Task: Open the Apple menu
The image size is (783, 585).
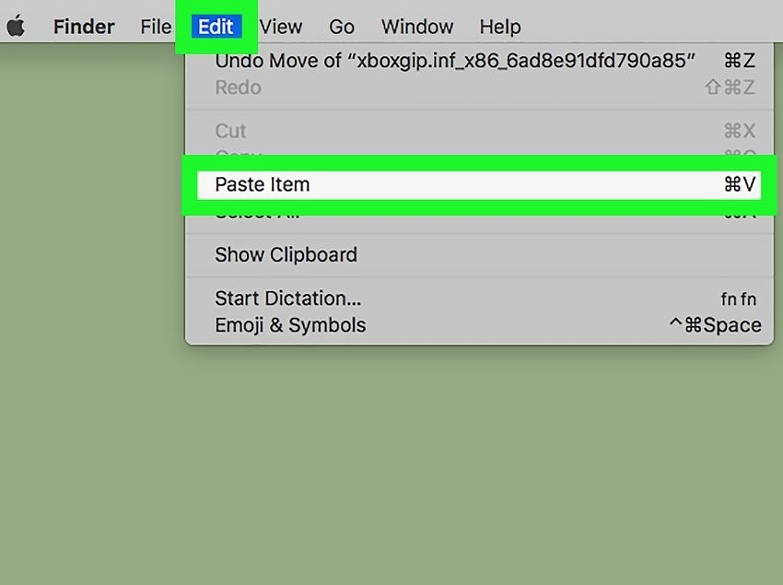Action: coord(16,27)
